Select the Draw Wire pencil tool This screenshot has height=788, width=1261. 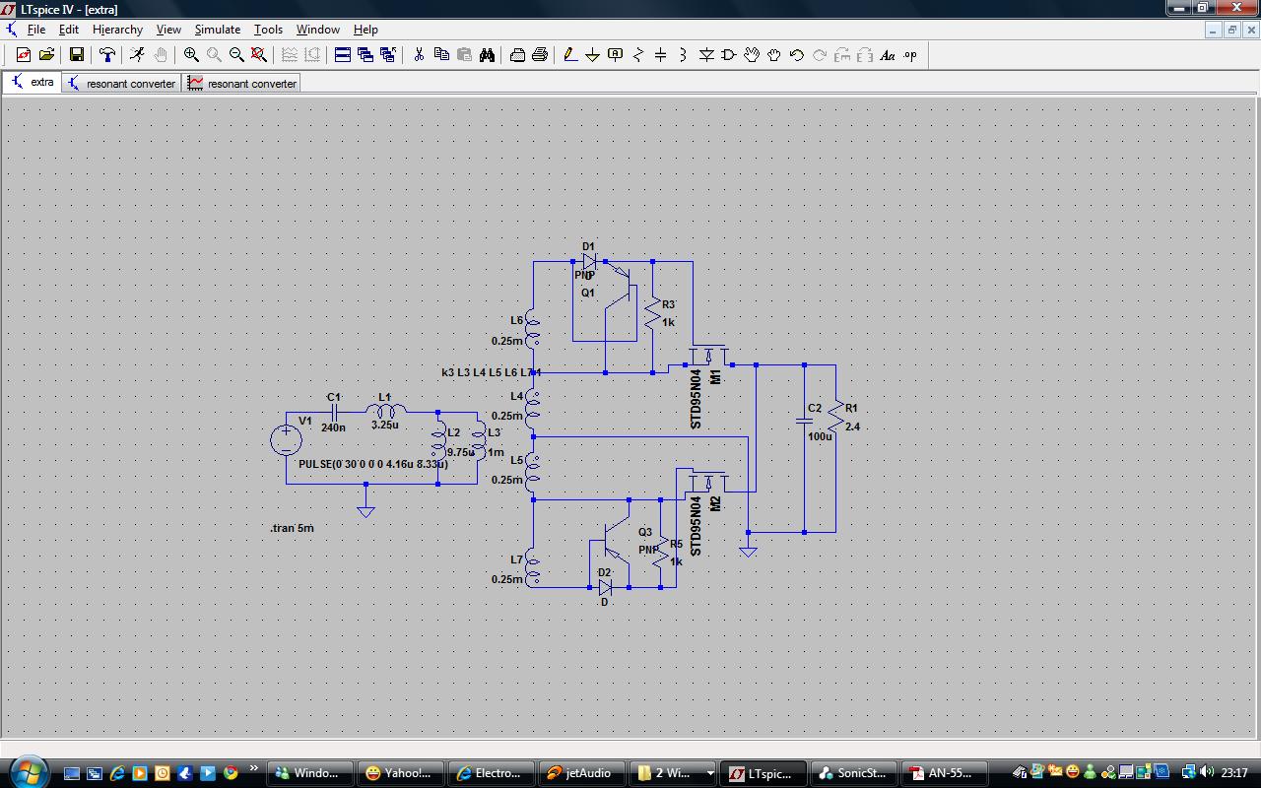[x=569, y=55]
